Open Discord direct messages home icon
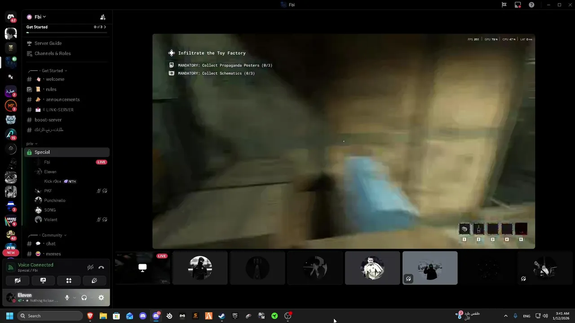 pos(11,17)
